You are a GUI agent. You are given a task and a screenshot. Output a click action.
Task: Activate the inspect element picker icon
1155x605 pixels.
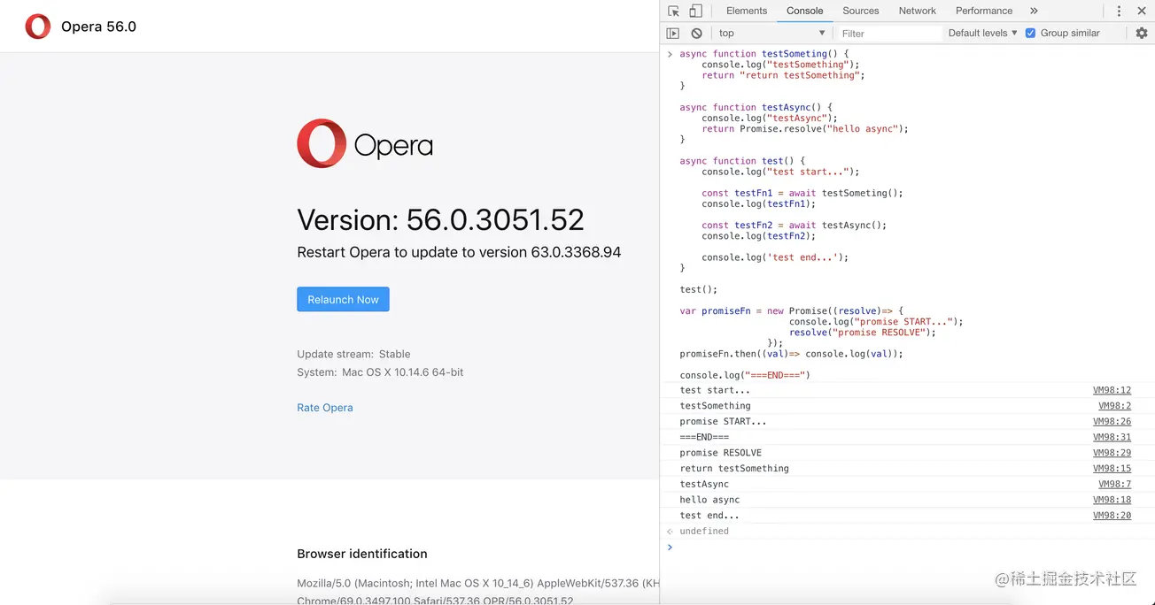673,11
